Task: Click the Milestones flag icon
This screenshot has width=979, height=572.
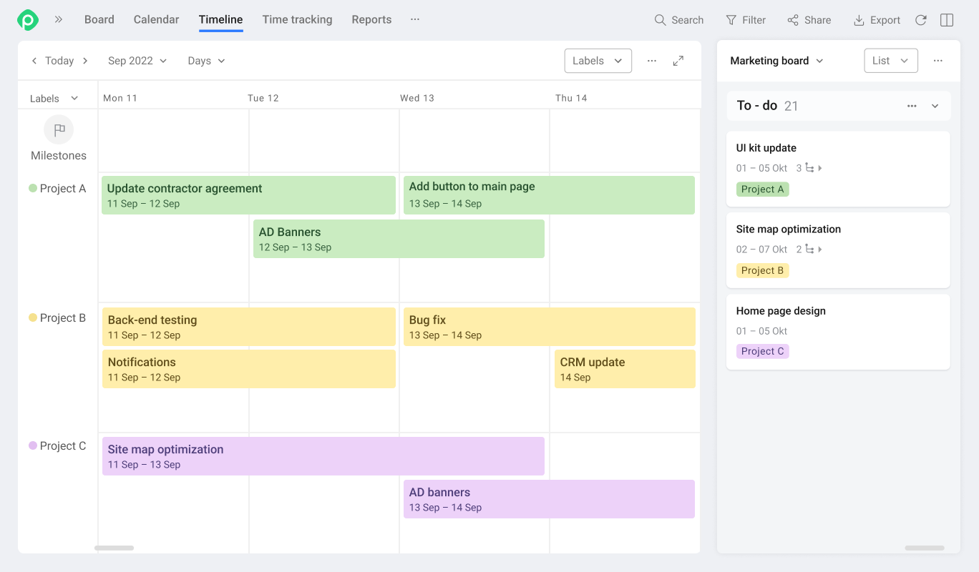Action: point(59,129)
